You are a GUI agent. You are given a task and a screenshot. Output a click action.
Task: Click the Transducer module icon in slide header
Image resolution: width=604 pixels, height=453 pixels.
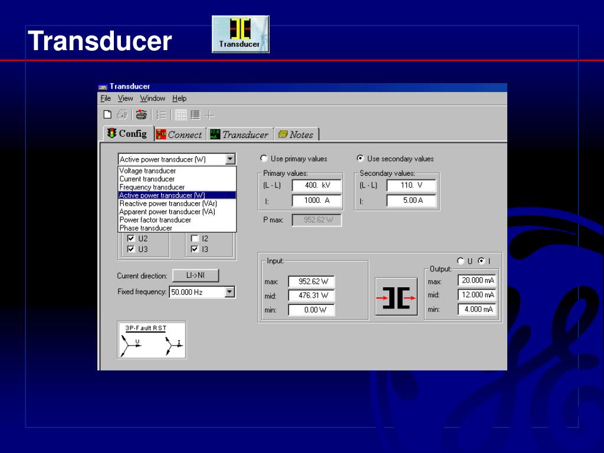(x=241, y=34)
